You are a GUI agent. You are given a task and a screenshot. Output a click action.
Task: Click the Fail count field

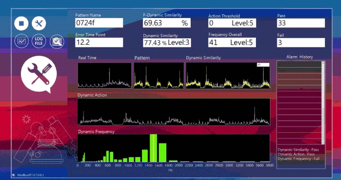point(301,42)
